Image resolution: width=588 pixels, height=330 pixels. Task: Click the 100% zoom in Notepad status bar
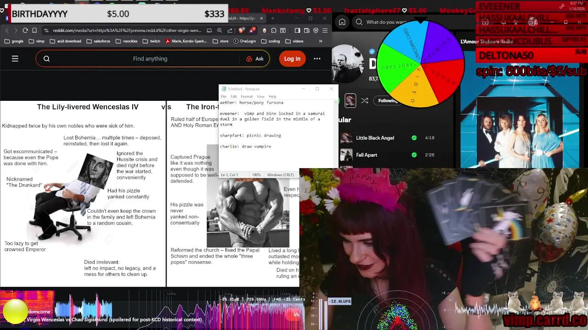click(x=256, y=175)
